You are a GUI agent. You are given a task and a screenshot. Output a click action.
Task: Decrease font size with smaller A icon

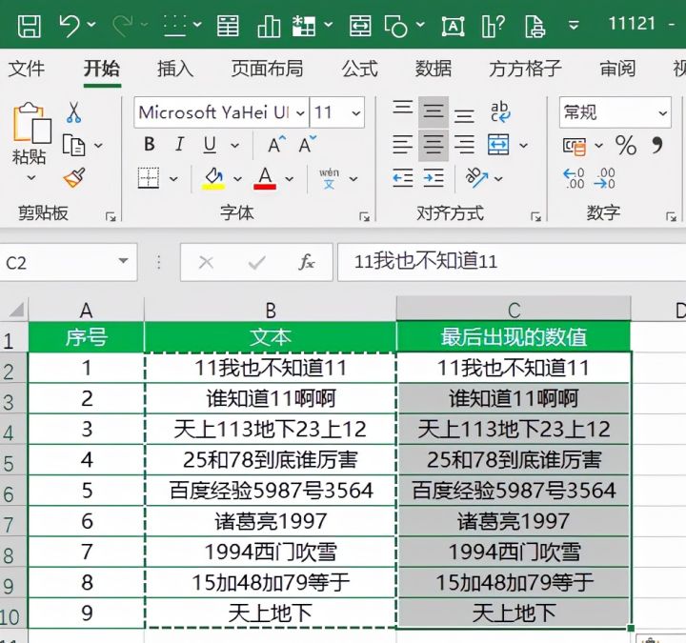(x=308, y=145)
